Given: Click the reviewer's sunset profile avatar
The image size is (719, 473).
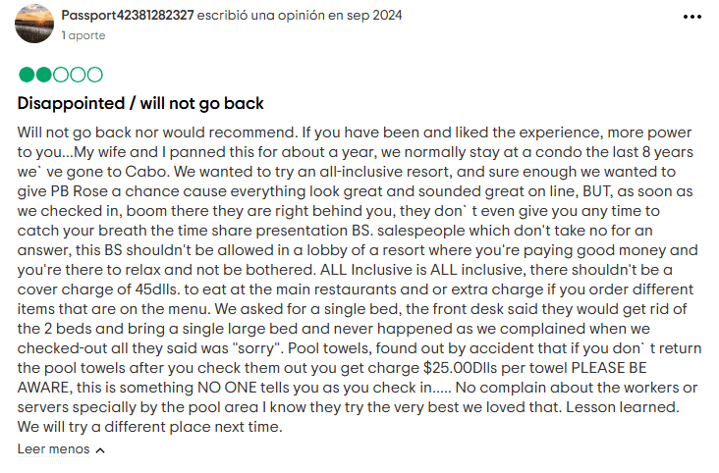Looking at the screenshot, I should 34,24.
